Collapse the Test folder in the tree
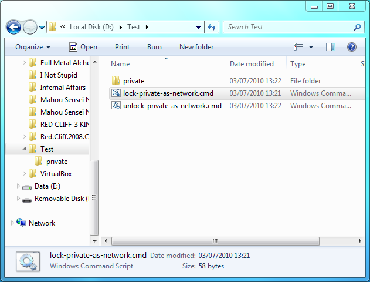The image size is (370, 282). (24, 149)
